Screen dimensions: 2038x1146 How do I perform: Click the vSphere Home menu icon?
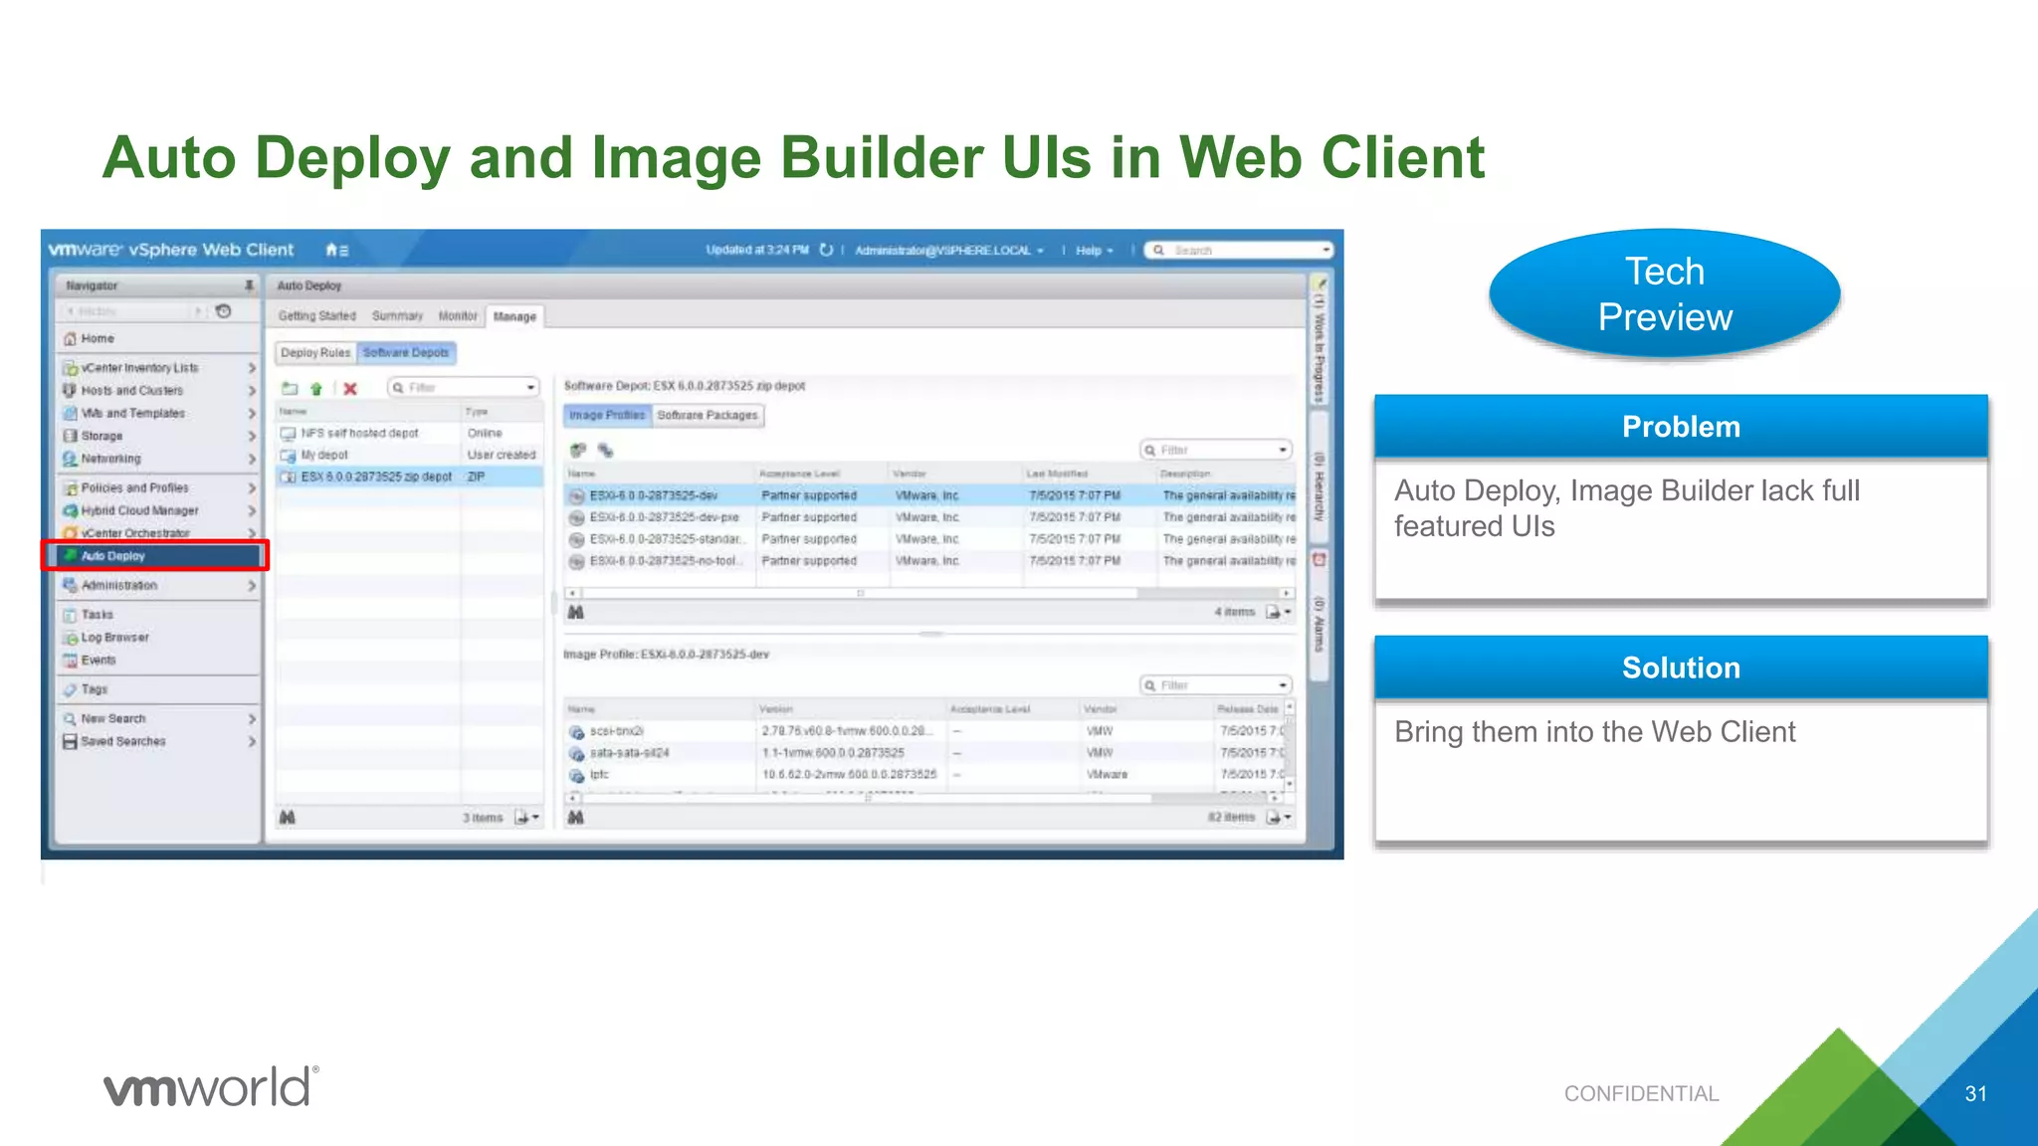point(336,250)
